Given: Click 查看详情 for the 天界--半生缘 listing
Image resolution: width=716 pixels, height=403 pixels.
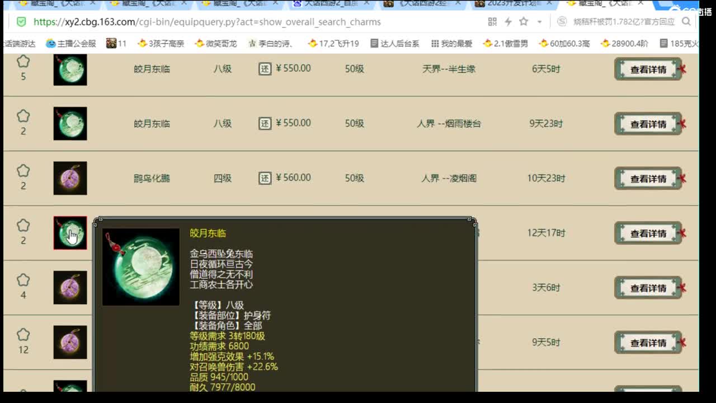Looking at the screenshot, I should pyautogui.click(x=648, y=69).
